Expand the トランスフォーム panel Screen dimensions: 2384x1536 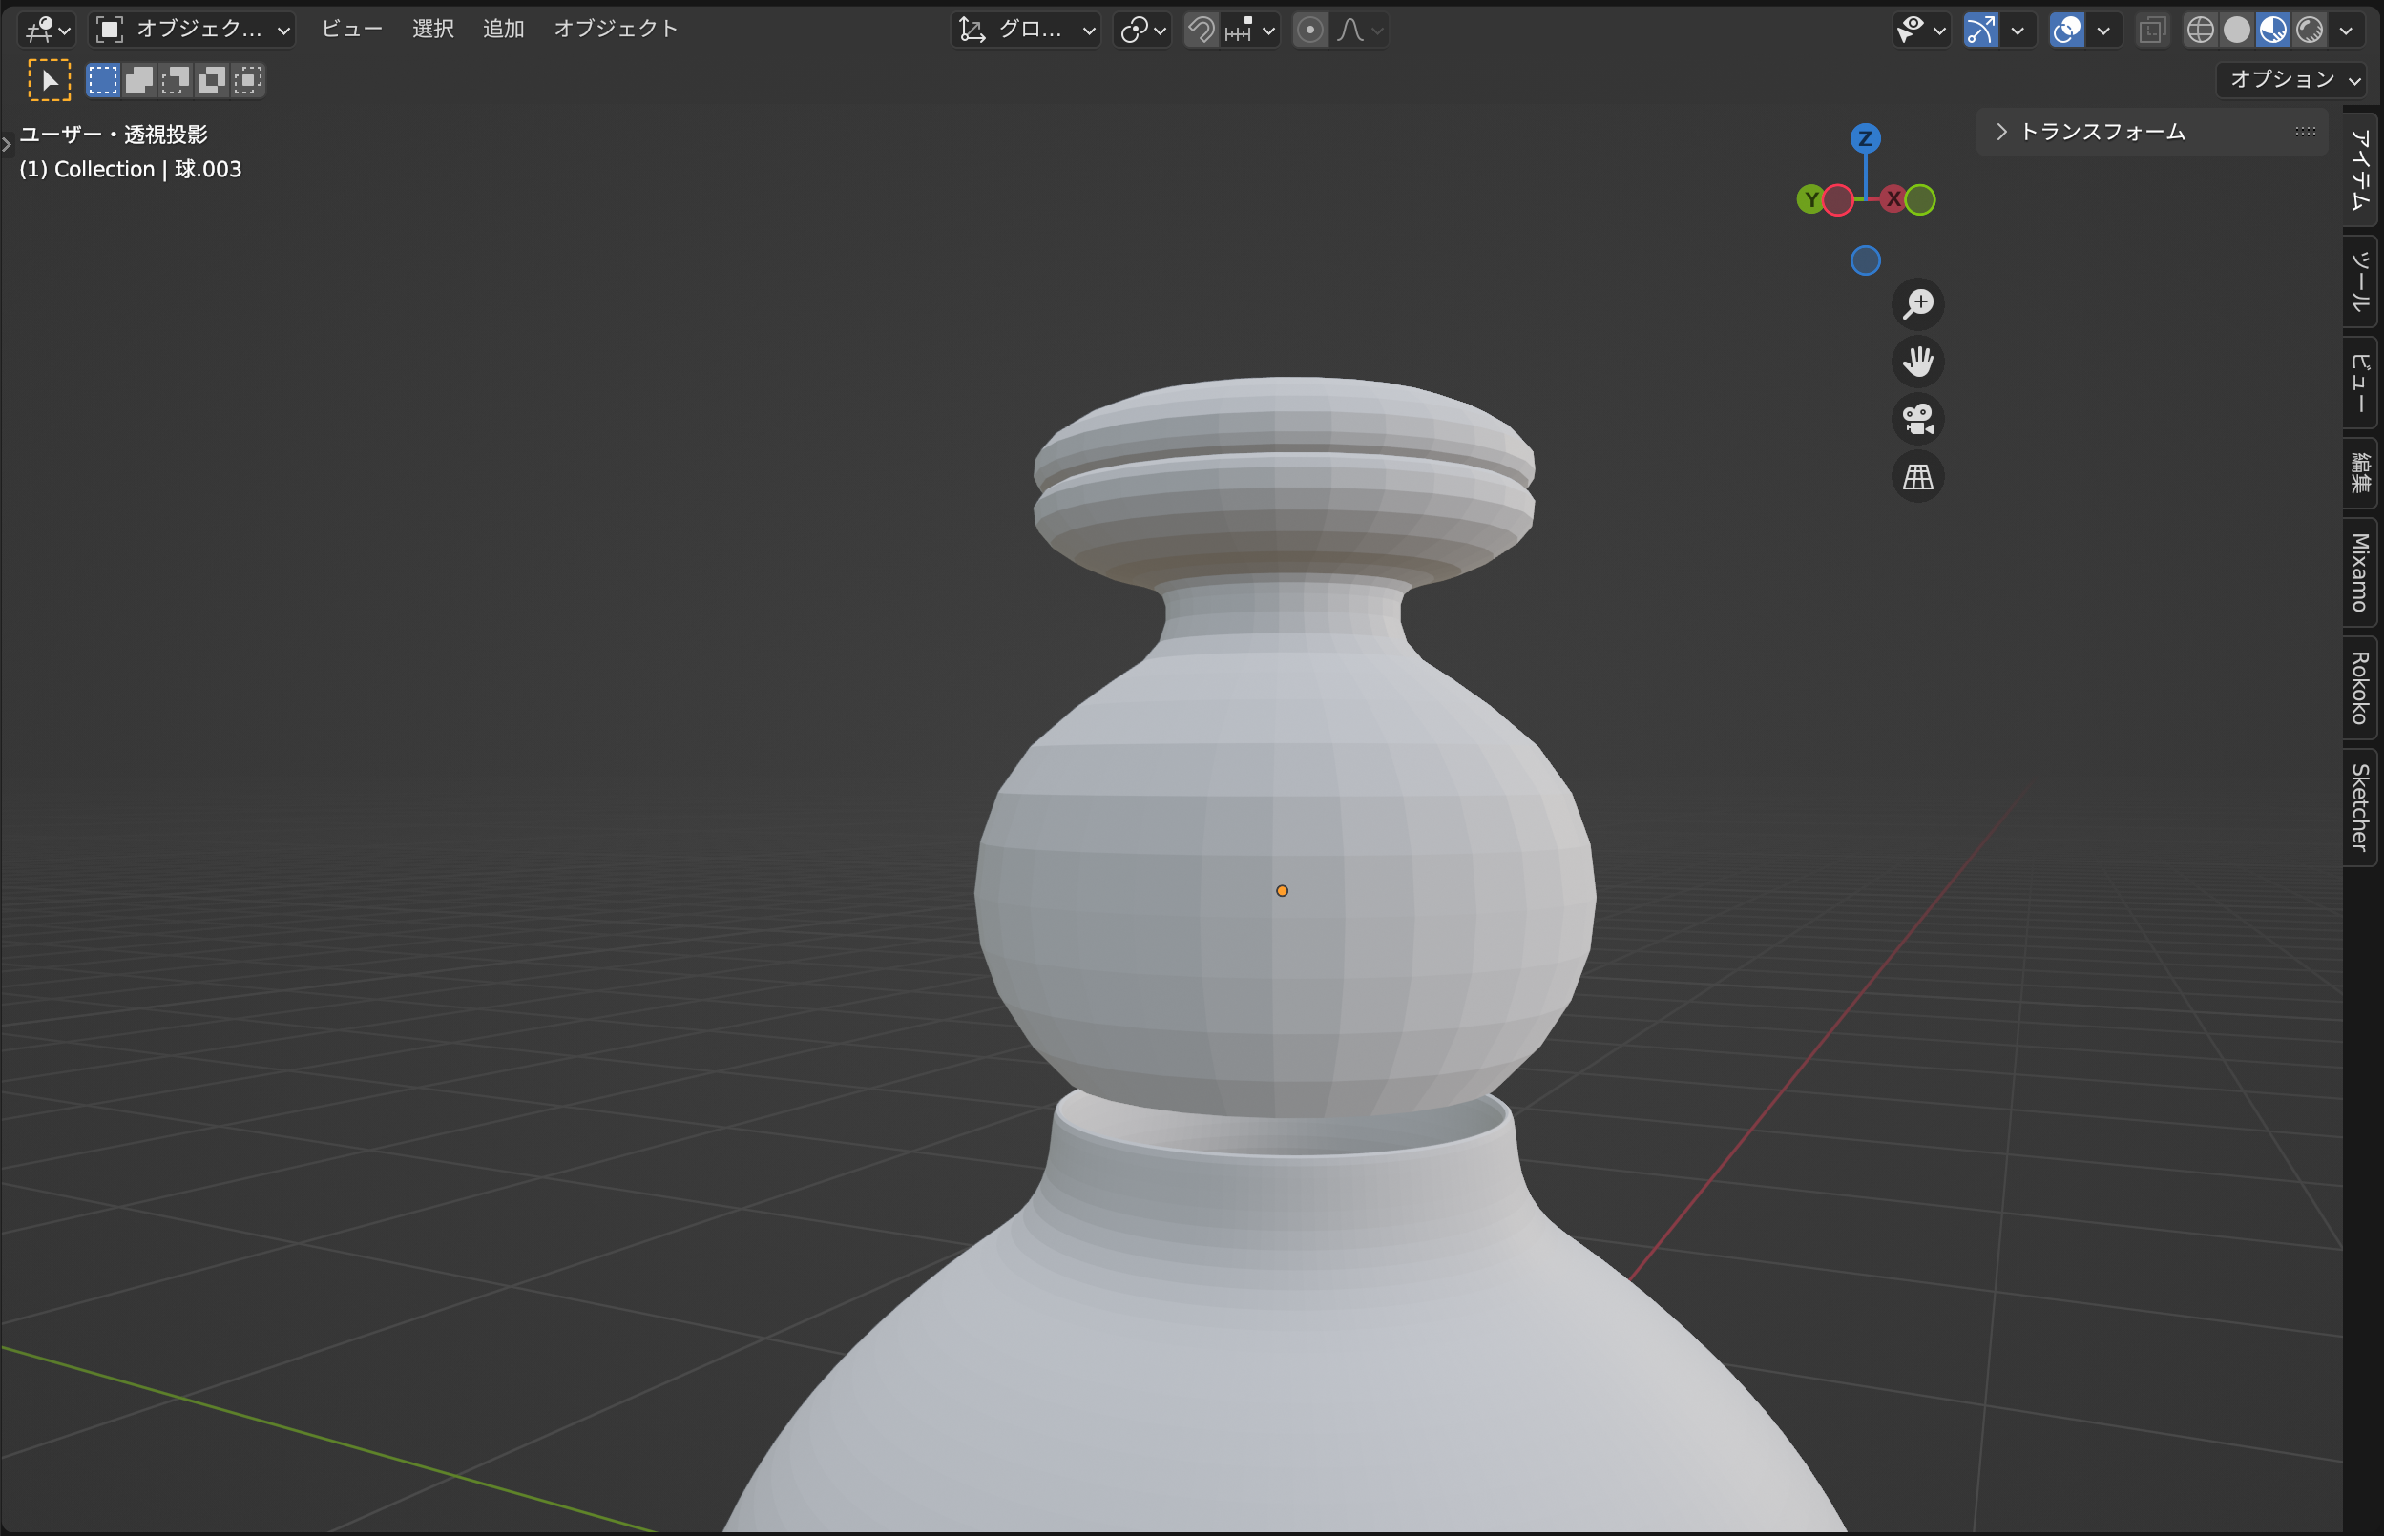click(x=2001, y=132)
